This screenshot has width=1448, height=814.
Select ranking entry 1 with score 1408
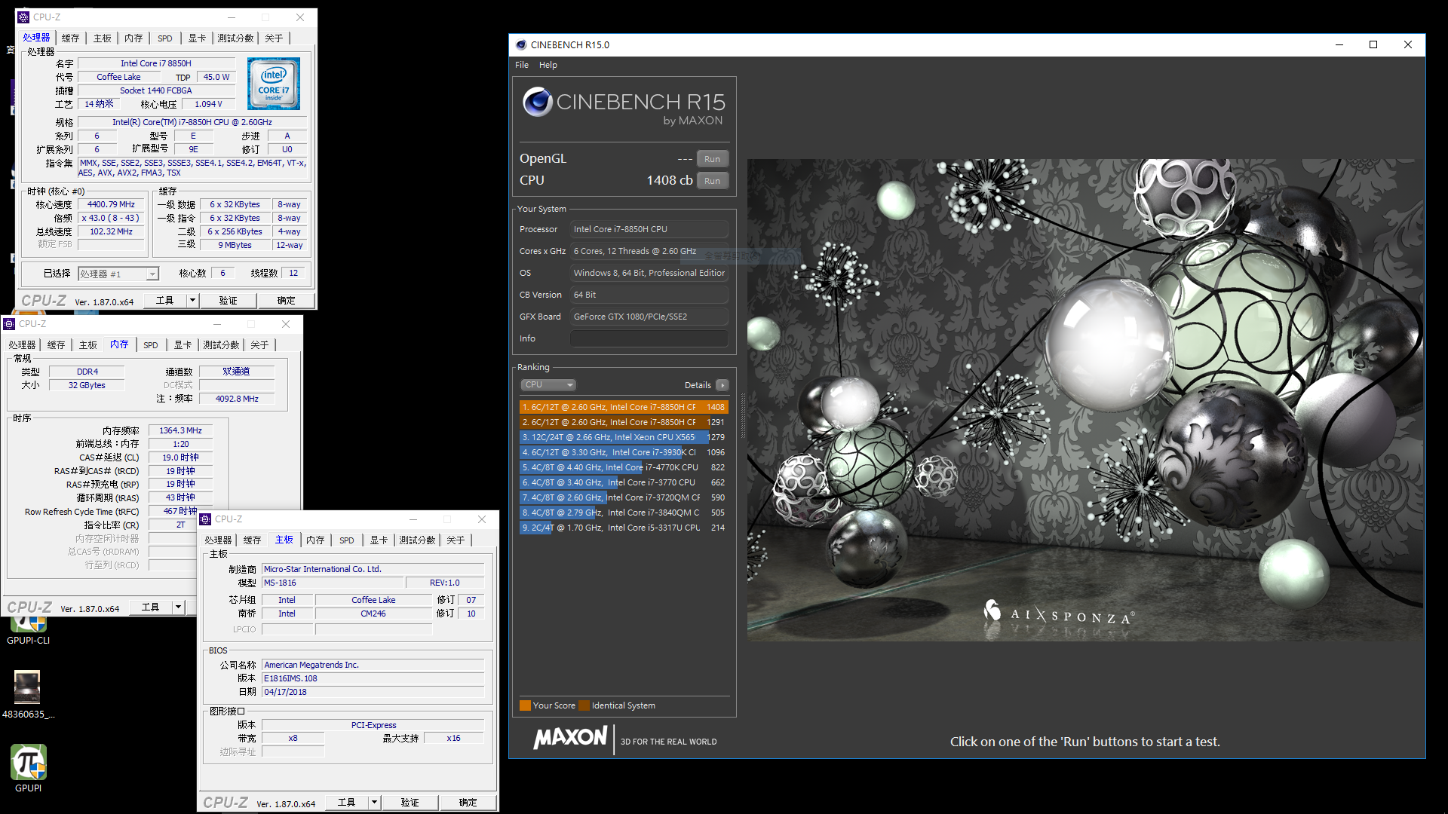[624, 407]
